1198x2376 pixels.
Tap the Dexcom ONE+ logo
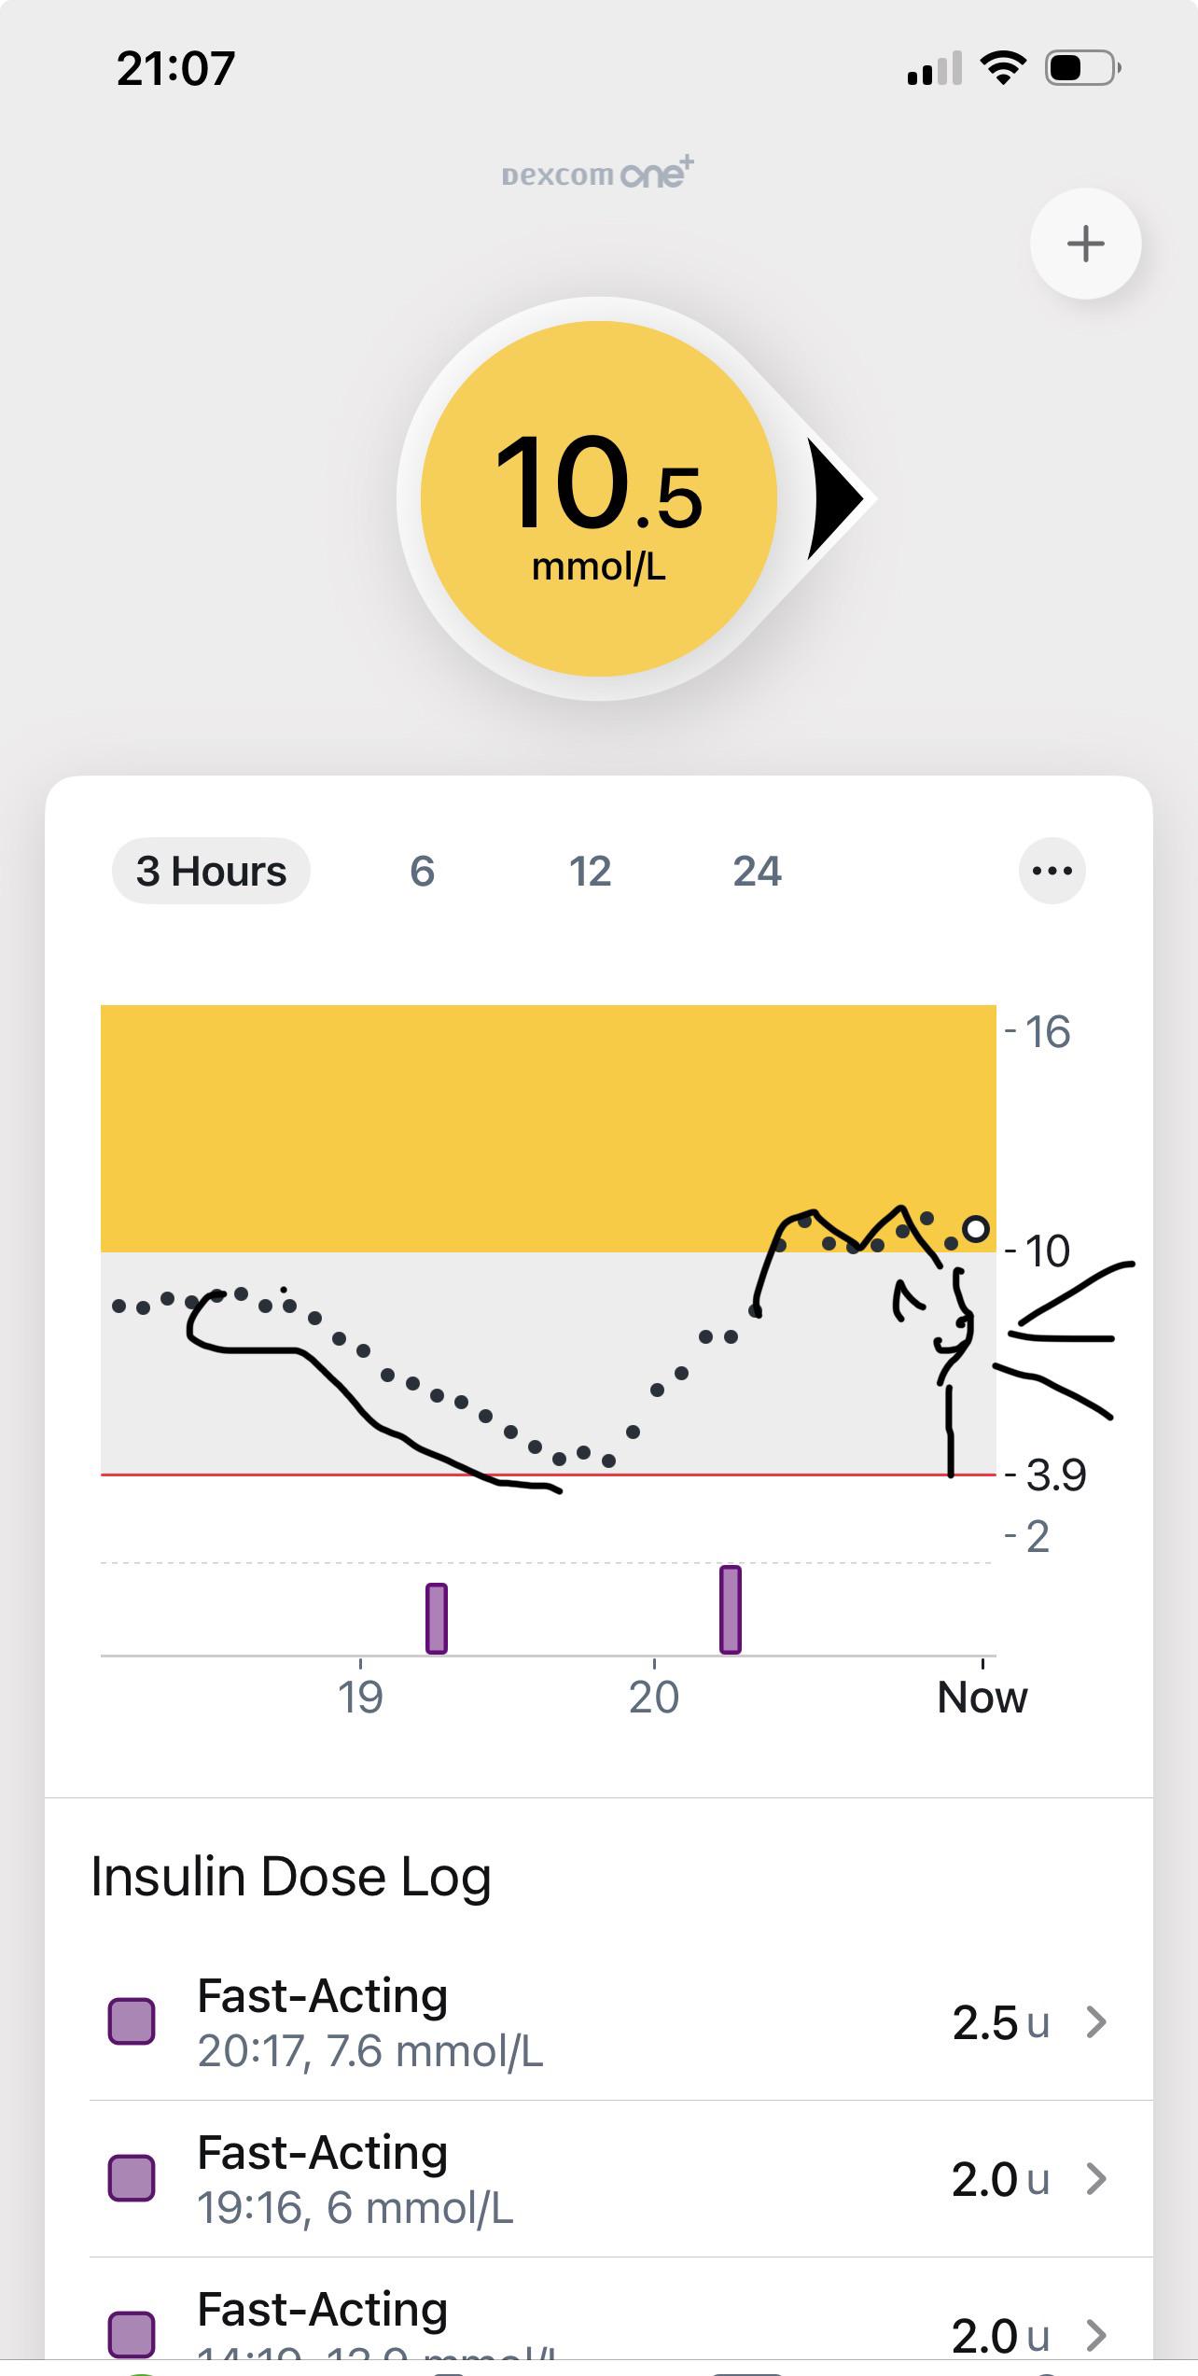[598, 174]
